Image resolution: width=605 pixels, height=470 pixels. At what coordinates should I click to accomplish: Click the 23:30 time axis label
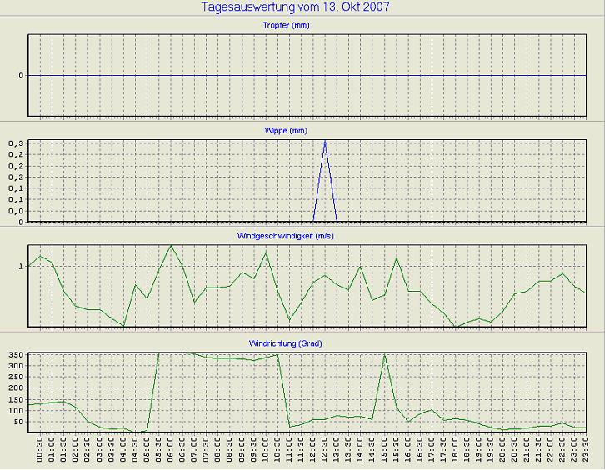pos(586,452)
